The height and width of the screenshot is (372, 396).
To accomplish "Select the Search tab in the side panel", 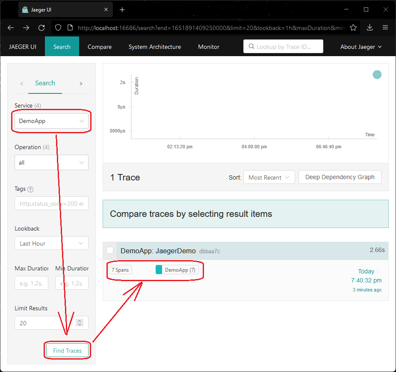I will pos(45,83).
